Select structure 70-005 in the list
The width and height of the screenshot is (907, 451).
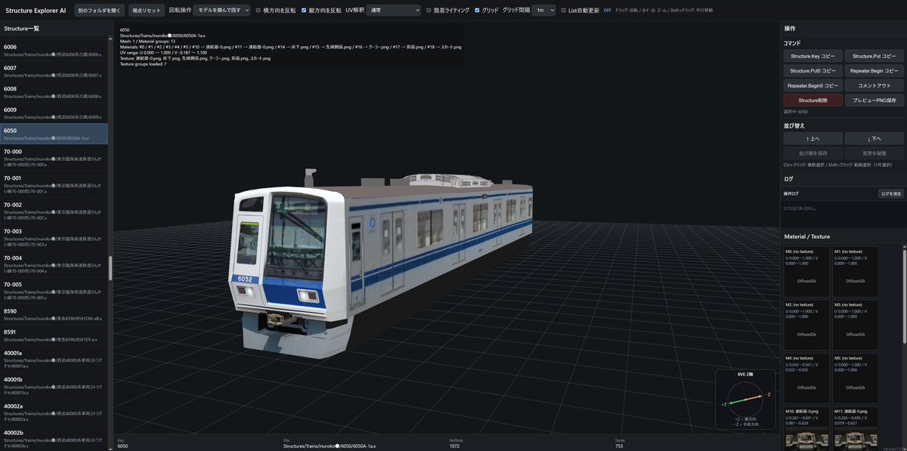pos(54,291)
